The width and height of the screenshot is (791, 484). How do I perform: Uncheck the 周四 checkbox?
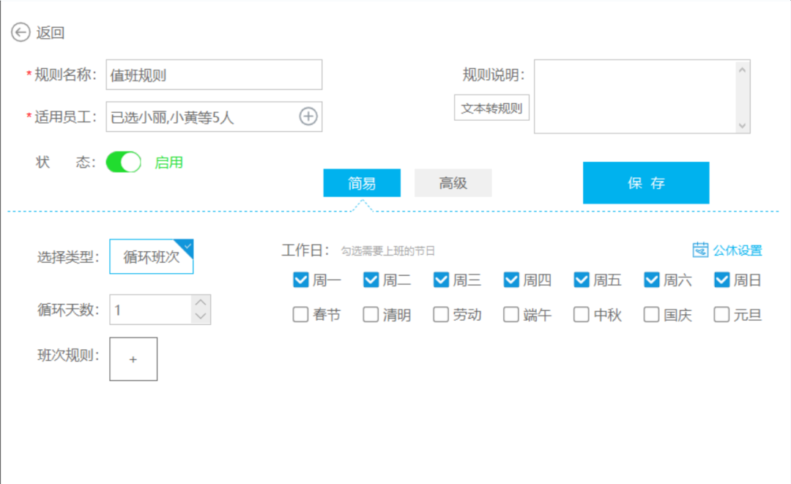pos(511,280)
